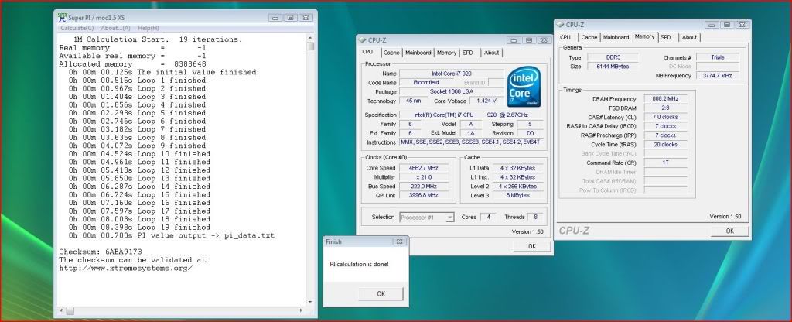The width and height of the screenshot is (792, 322).
Task: Click the QPI Link 3996.8 MHz field
Action: 424,195
